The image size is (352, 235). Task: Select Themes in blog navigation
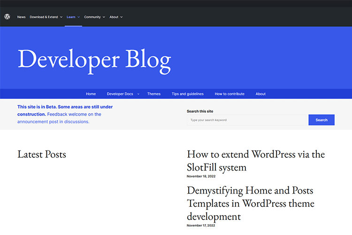[x=153, y=94]
